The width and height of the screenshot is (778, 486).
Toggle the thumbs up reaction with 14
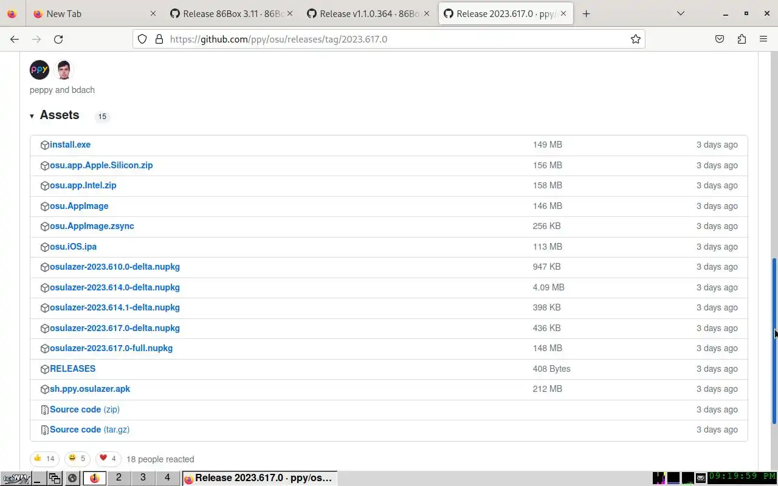[44, 459]
